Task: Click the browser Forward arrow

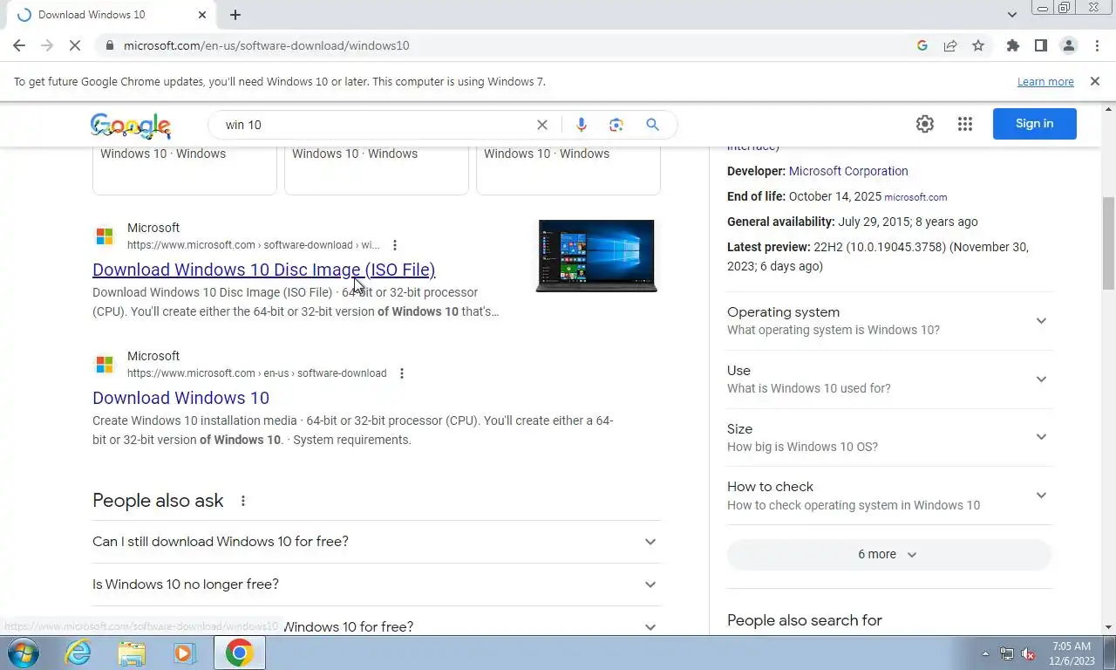Action: click(x=47, y=45)
